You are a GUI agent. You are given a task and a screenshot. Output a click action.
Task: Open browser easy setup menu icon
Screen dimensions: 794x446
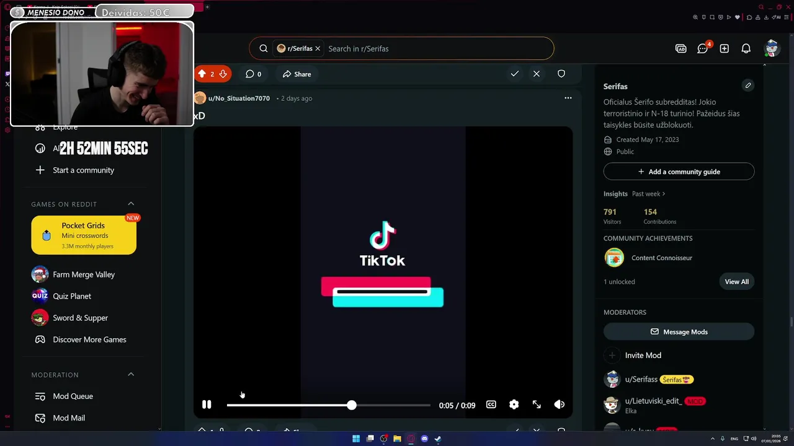tap(787, 17)
